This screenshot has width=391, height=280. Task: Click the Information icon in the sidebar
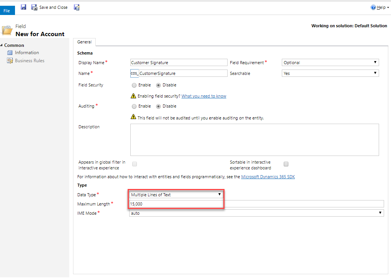pyautogui.click(x=10, y=53)
